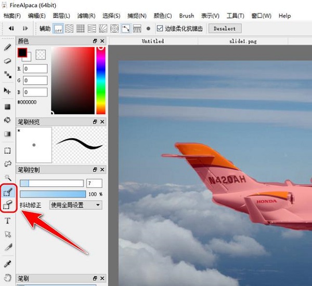
Task: Close the 笔刷预览 brush preview panel
Action: pos(102,121)
